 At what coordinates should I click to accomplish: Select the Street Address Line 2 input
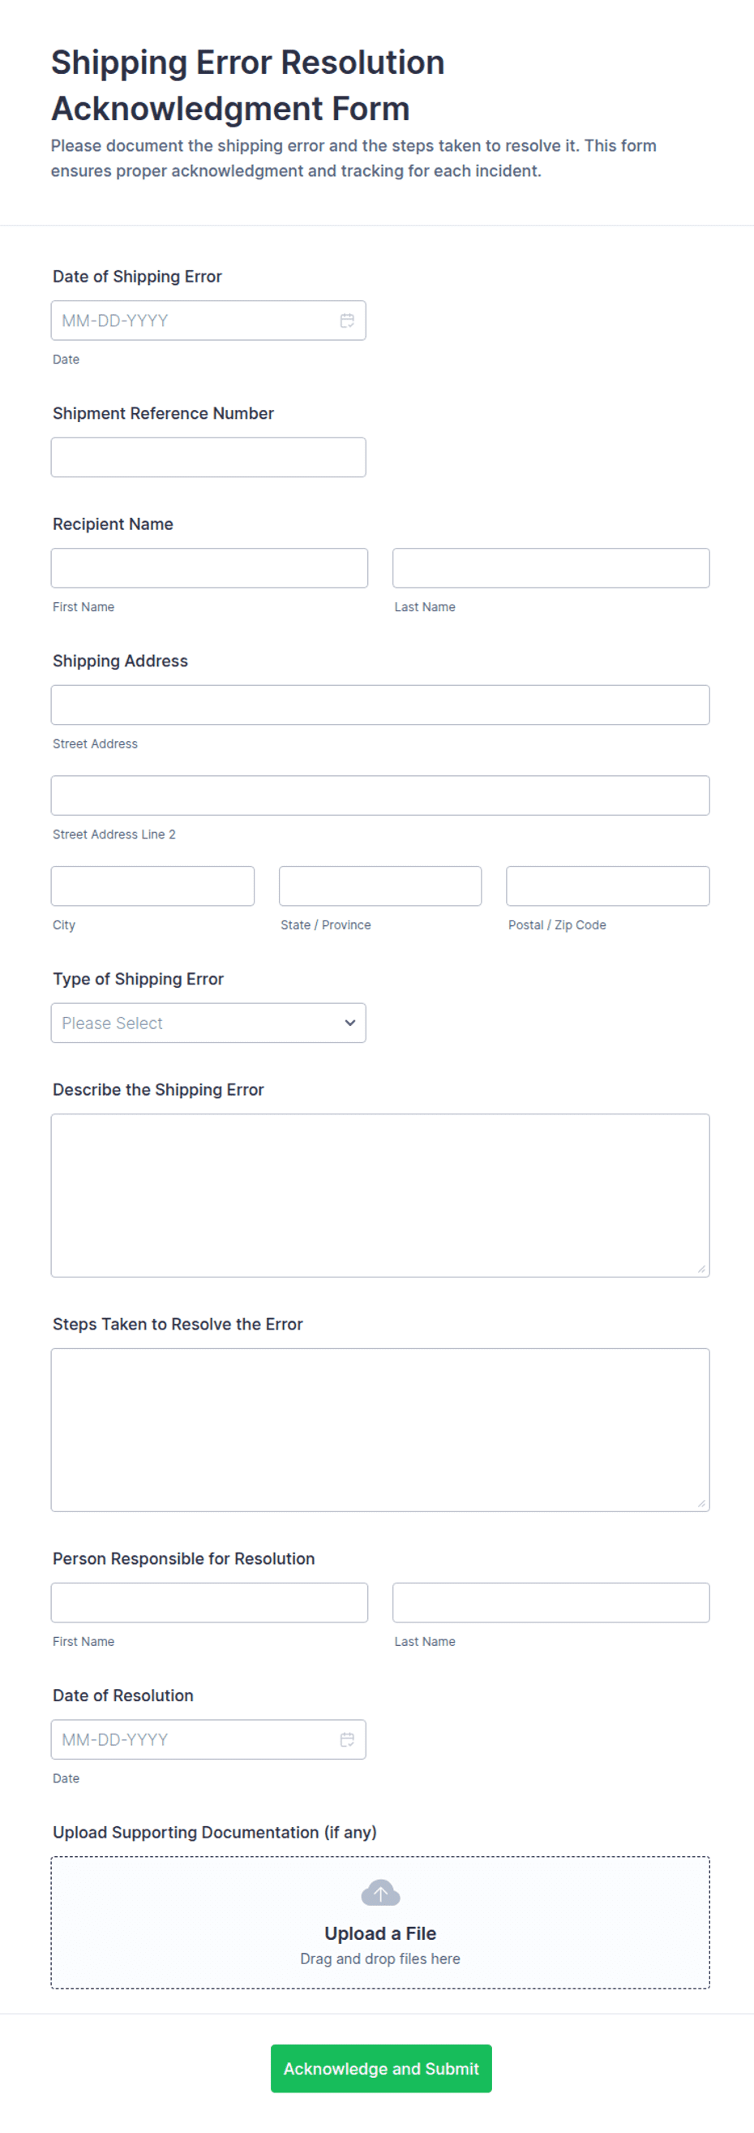[x=380, y=795]
